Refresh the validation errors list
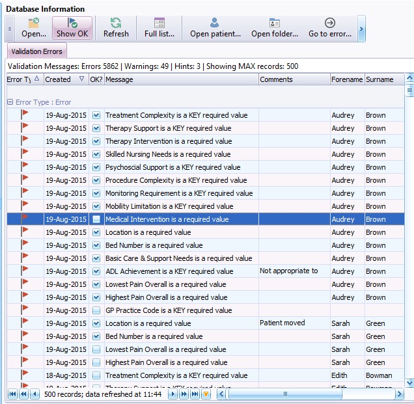The height and width of the screenshot is (404, 414). (116, 28)
